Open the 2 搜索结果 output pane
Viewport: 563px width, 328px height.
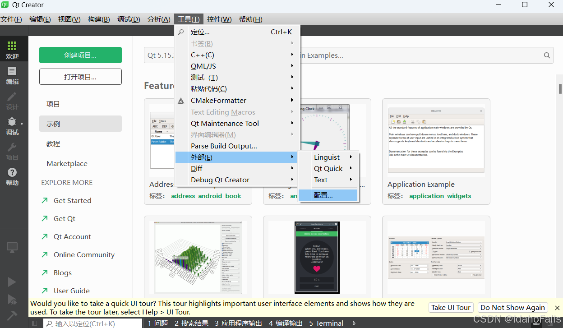(x=191, y=323)
